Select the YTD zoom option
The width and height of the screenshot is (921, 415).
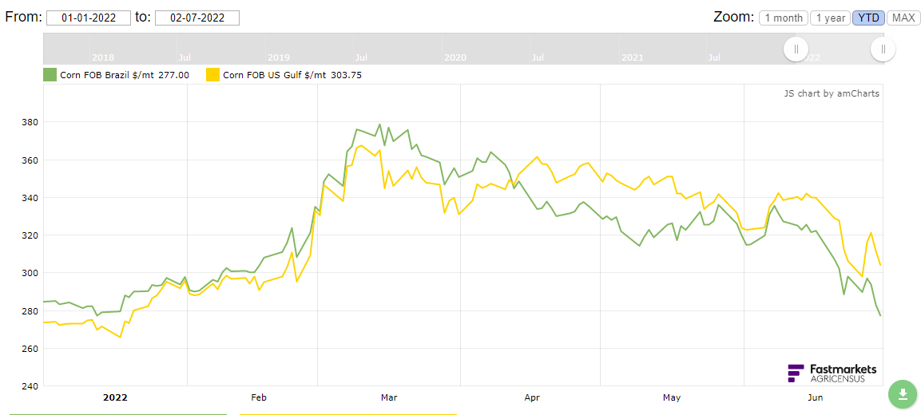[x=867, y=18]
